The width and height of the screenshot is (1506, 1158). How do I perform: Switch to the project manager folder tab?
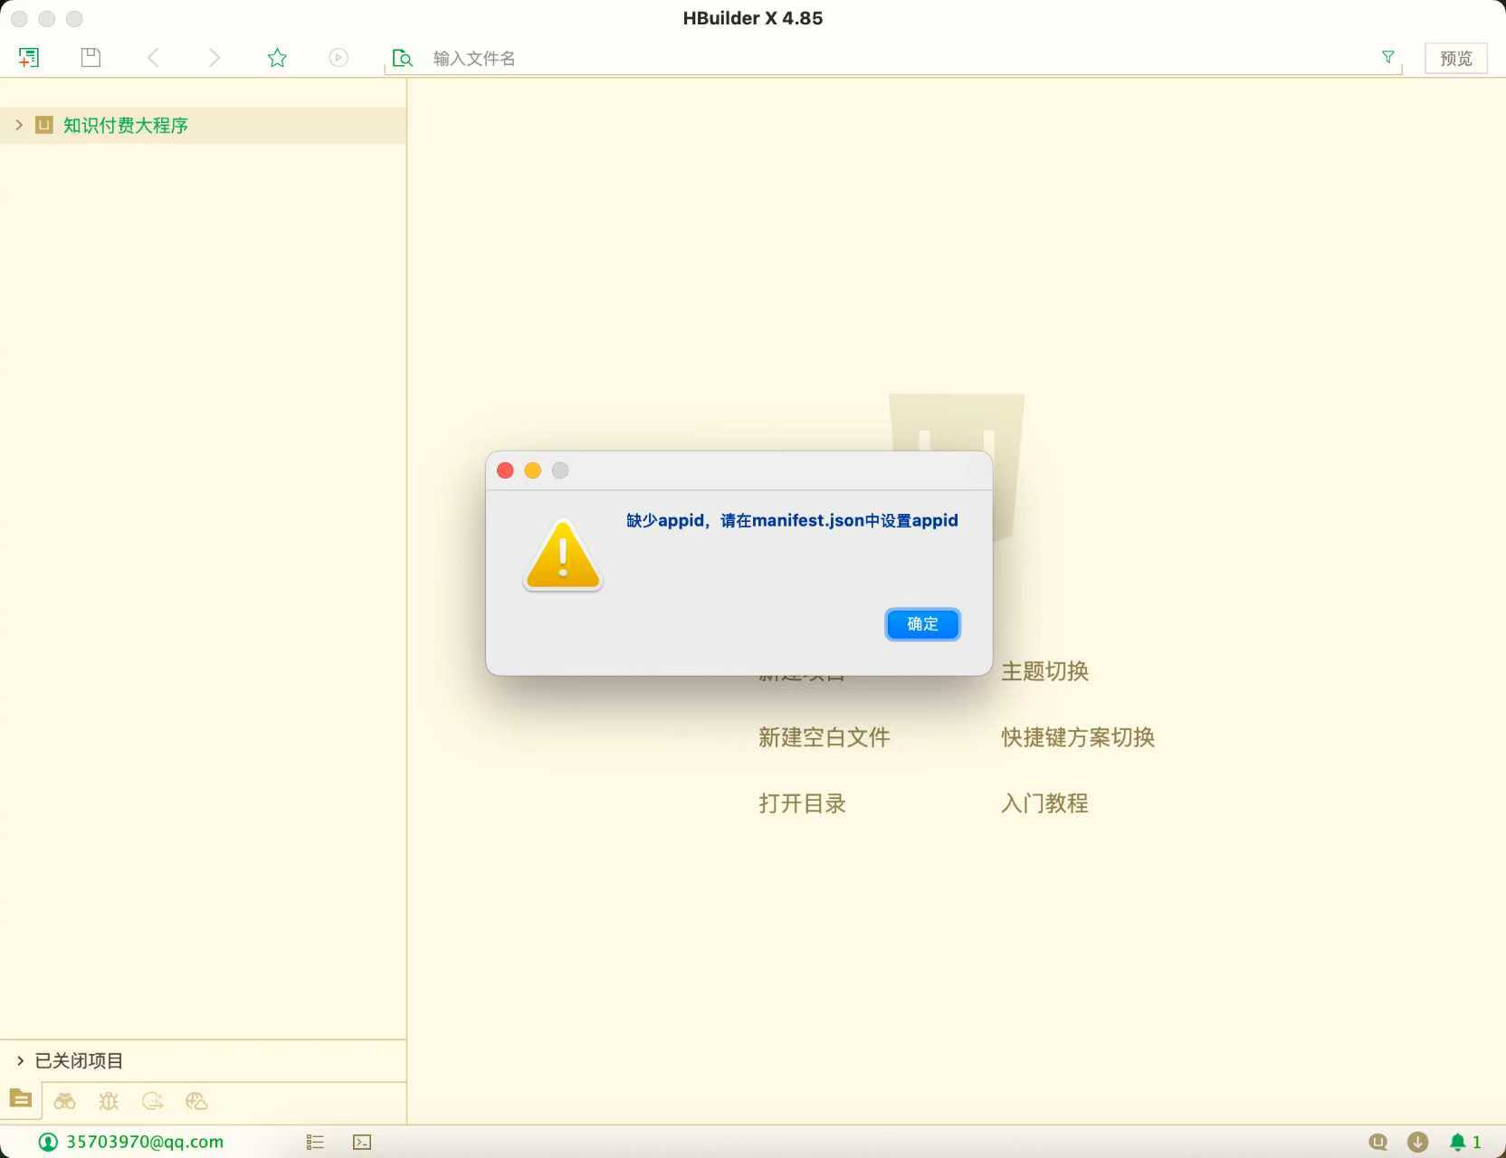coord(21,1099)
